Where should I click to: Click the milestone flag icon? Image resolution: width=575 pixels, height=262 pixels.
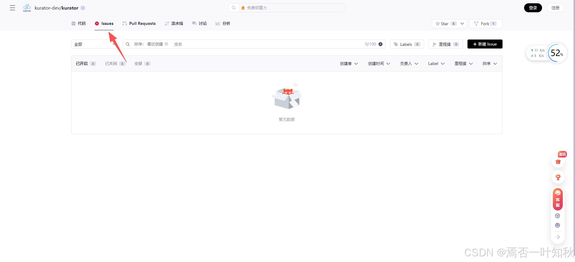(435, 44)
